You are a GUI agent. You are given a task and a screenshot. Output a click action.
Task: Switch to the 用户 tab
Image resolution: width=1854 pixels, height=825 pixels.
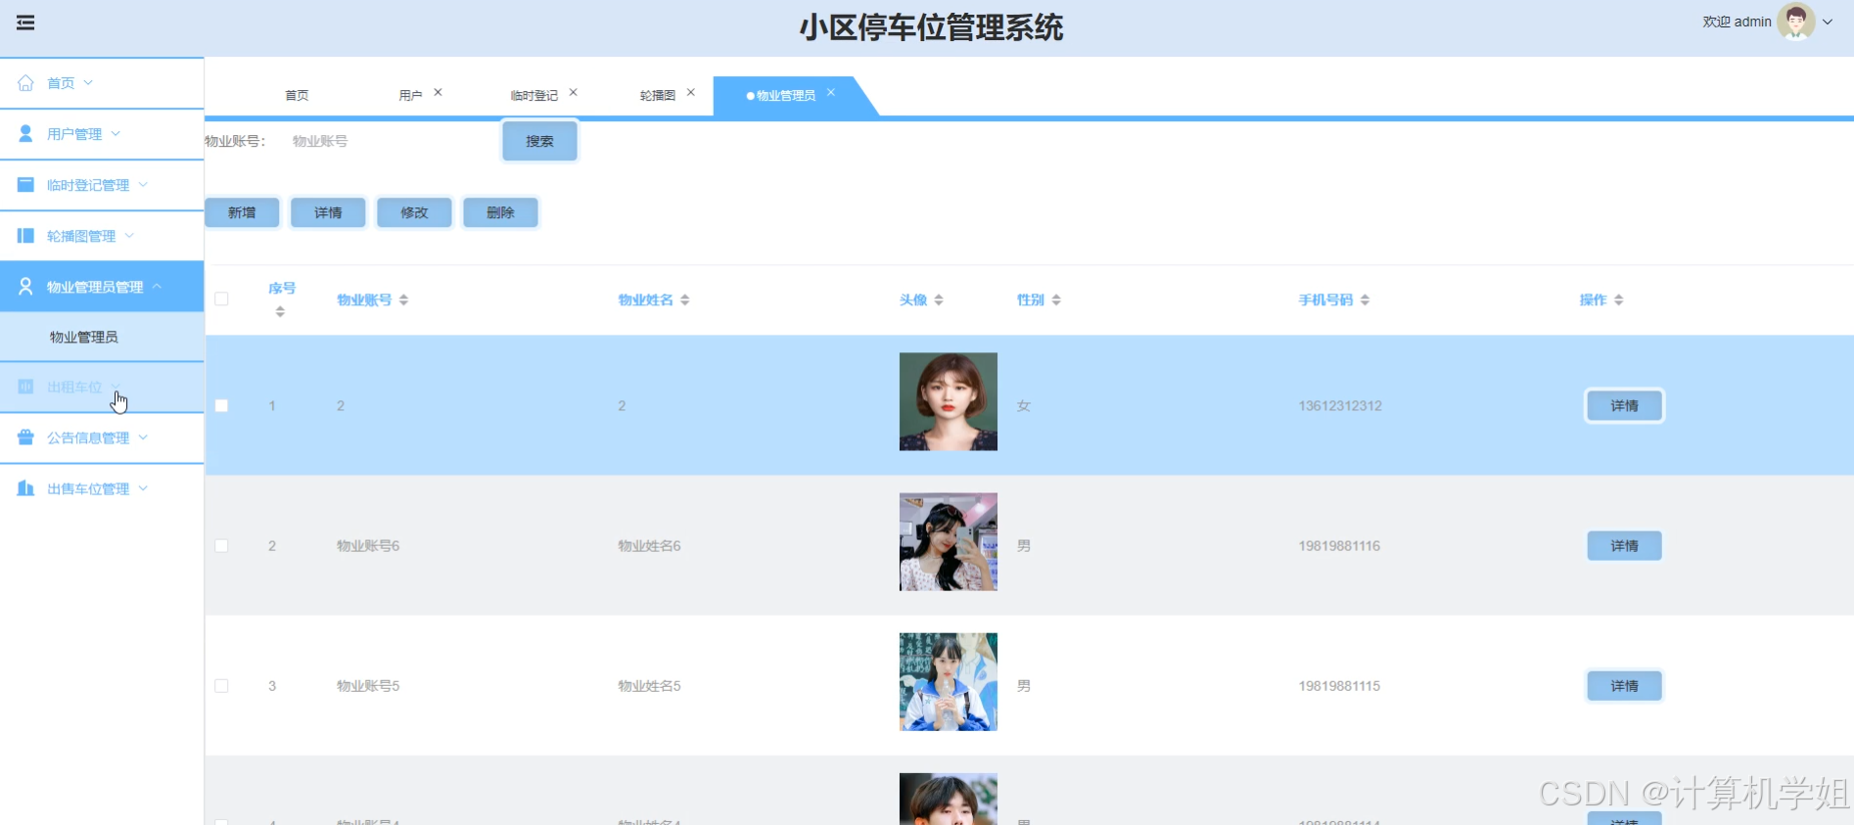tap(410, 95)
